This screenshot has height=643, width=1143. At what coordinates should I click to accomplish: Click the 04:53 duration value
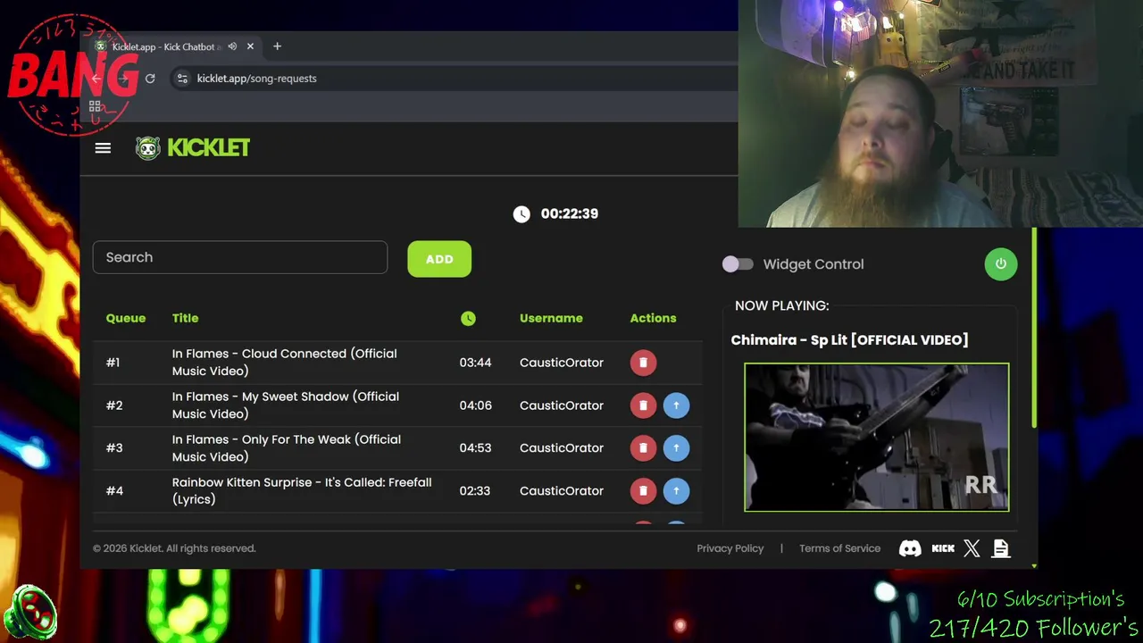click(475, 448)
